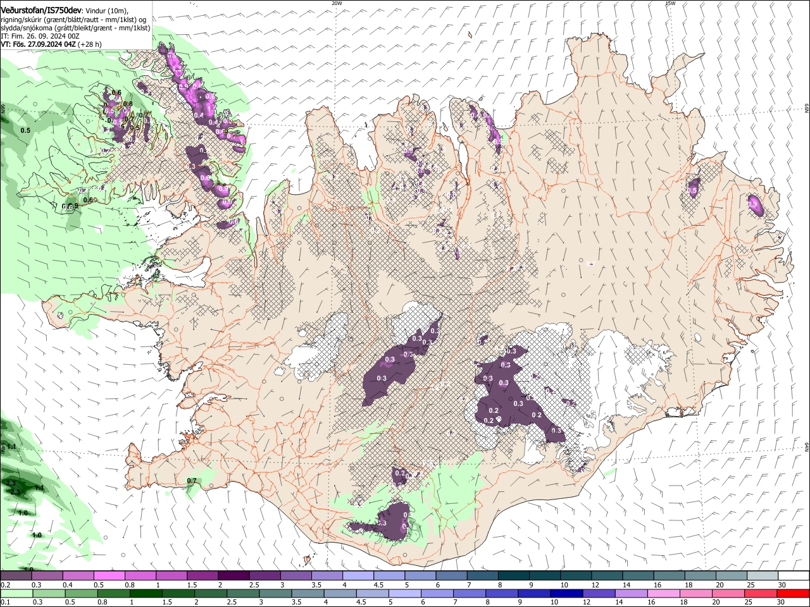The height and width of the screenshot is (607, 810).
Task: Click the '4.5' label in the upper legend row
Action: click(378, 585)
